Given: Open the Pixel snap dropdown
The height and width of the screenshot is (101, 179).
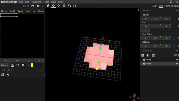Looking at the screenshot, I should (4, 65).
